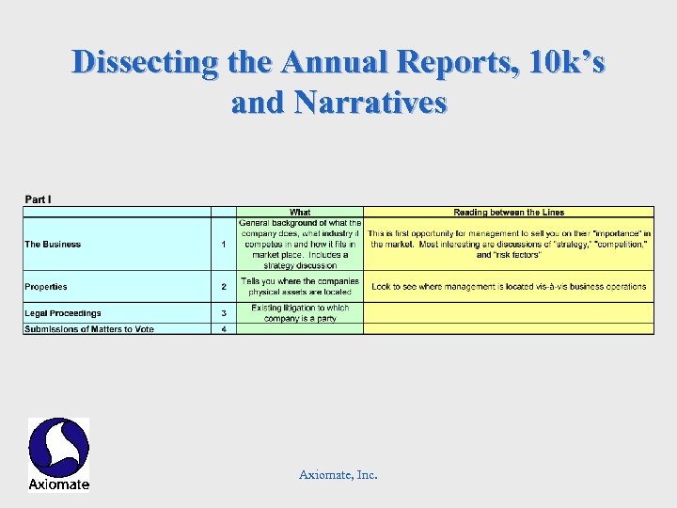
Task: Select item number 4 cell
Action: [x=224, y=328]
